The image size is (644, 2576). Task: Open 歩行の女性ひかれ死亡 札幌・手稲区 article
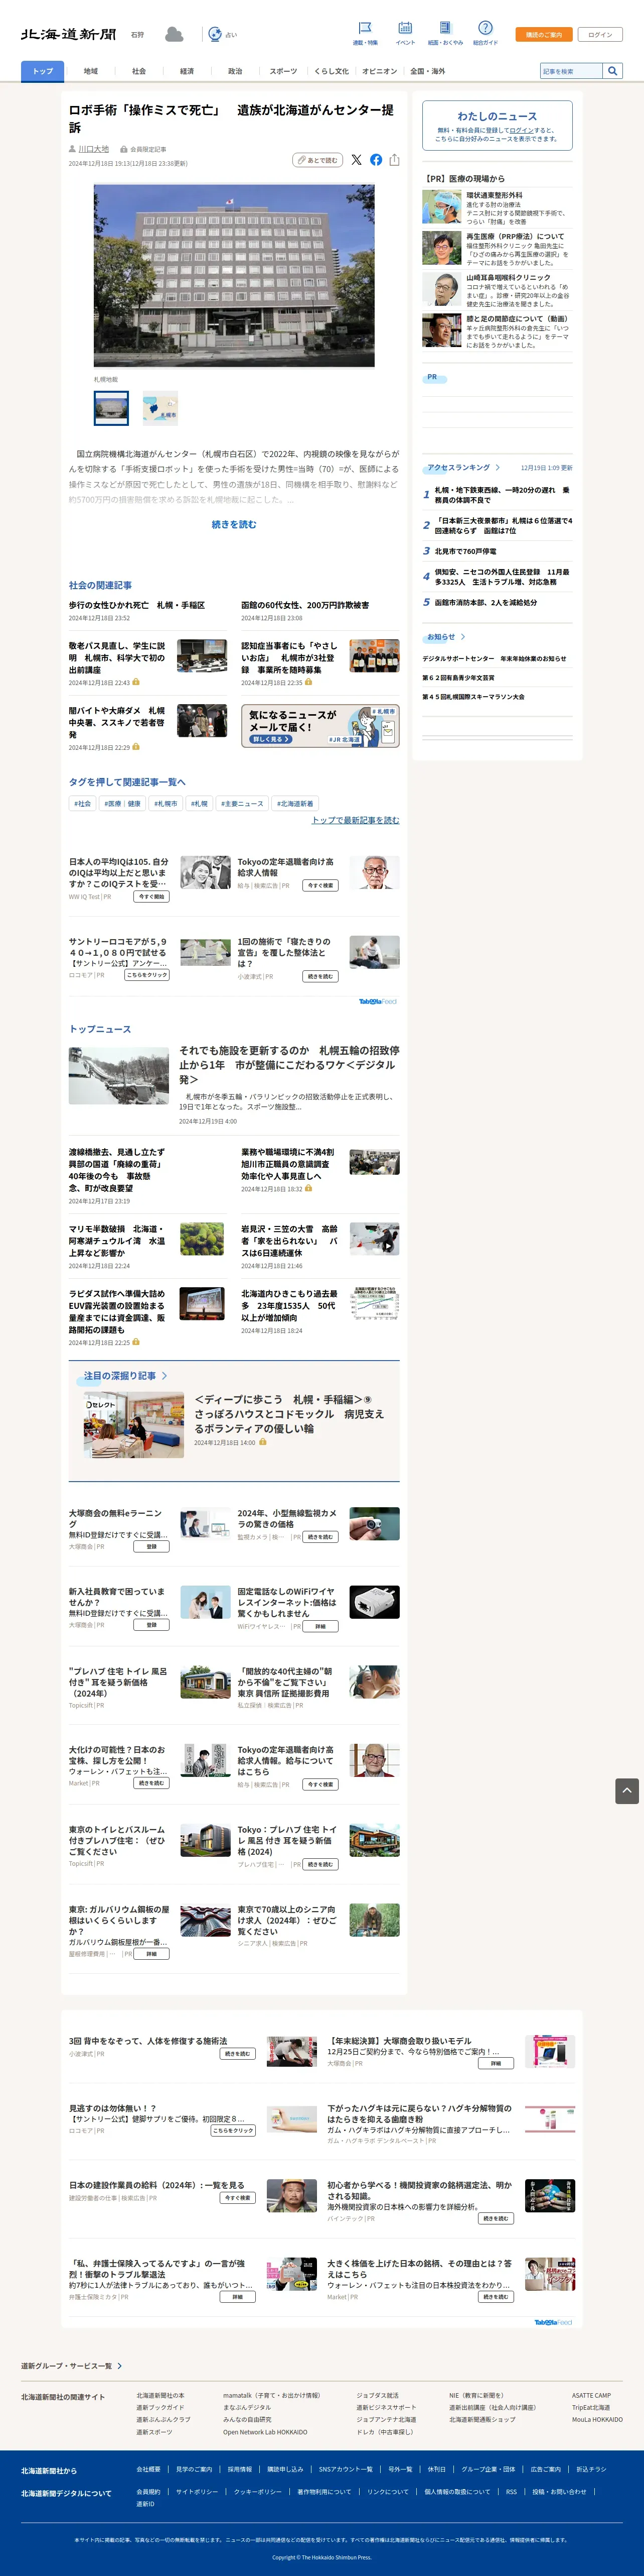click(137, 605)
